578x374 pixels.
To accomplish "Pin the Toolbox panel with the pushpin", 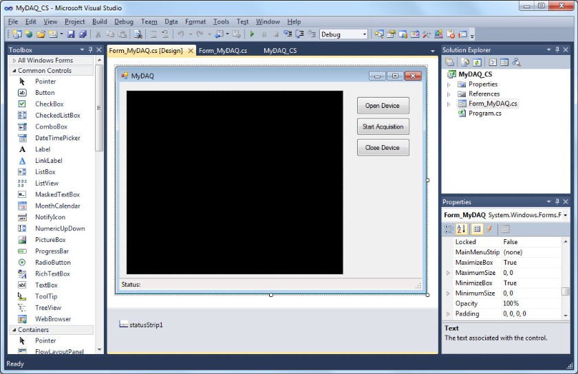I will click(x=91, y=49).
